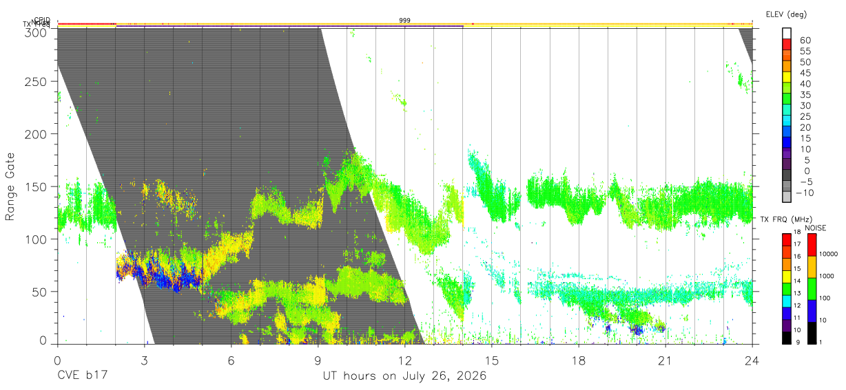Pick the green segment of the NOISE color bar
The height and width of the screenshot is (390, 846).
(812, 289)
